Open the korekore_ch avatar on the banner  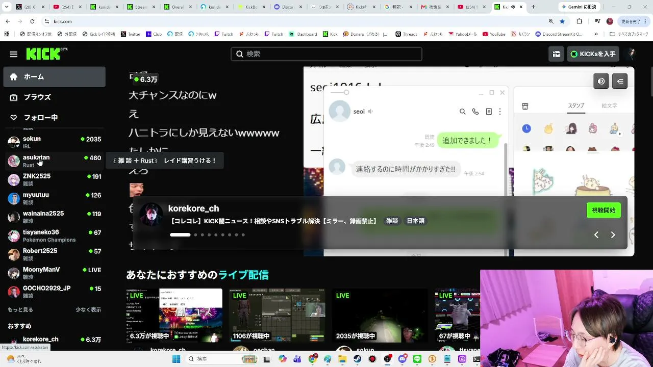pyautogui.click(x=152, y=215)
